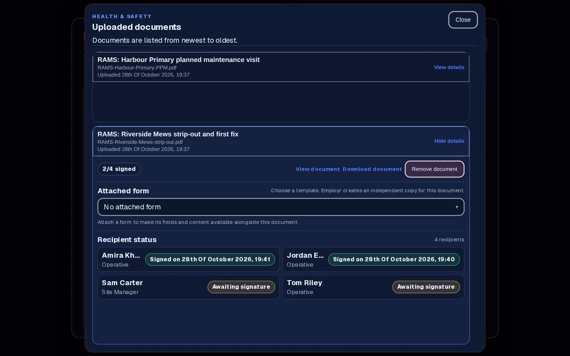Click the Site Manager role label
This screenshot has height=356, width=570.
point(120,292)
